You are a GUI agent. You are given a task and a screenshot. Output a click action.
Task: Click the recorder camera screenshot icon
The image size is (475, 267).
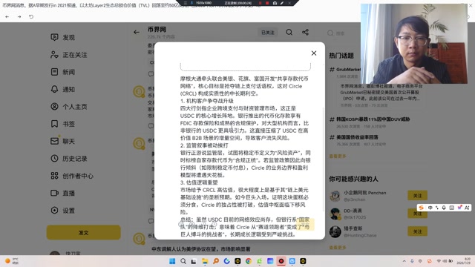pyautogui.click(x=275, y=3)
